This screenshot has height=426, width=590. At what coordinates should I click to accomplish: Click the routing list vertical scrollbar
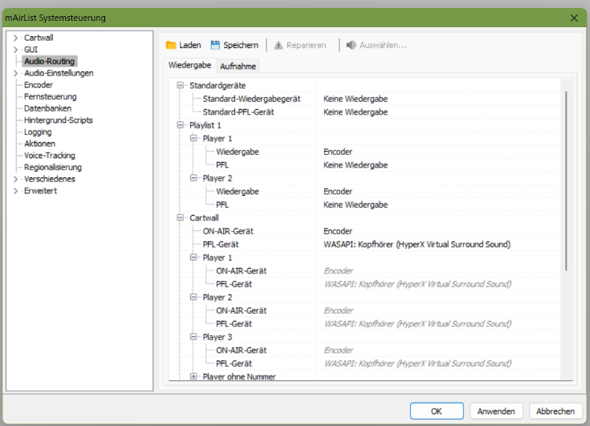tap(566, 181)
